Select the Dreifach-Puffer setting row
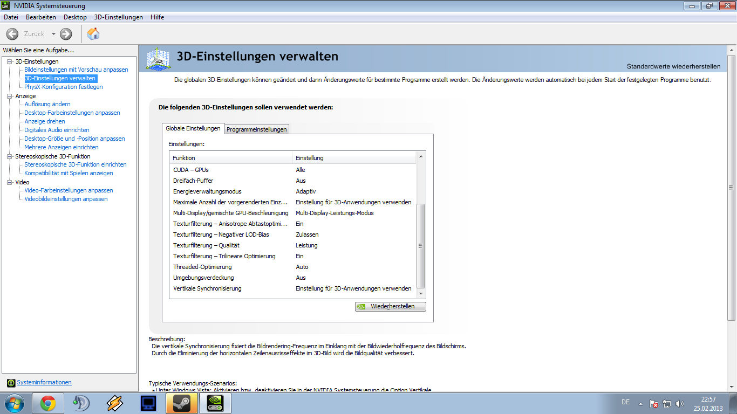 (293, 181)
